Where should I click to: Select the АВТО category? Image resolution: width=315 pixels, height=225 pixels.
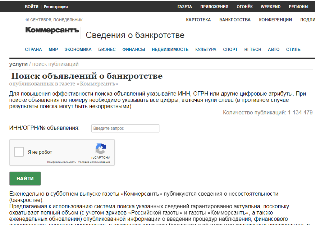[274, 50]
